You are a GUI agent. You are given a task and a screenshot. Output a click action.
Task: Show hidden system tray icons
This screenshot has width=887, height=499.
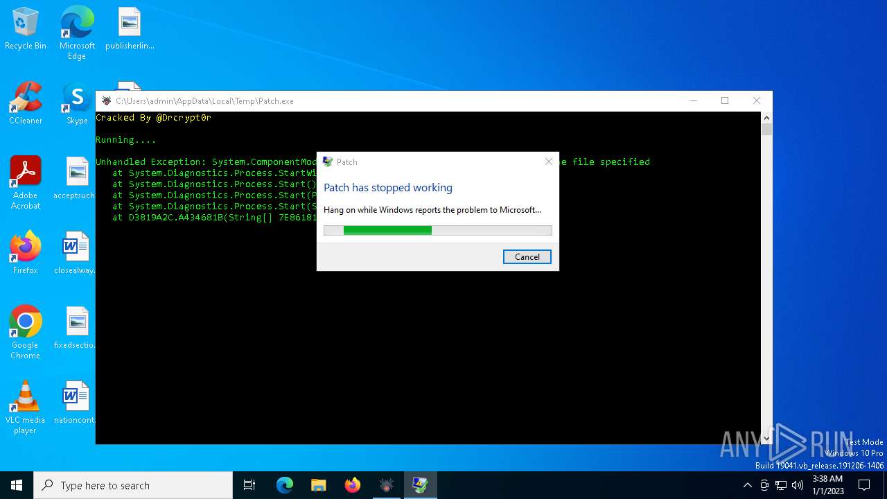click(747, 485)
